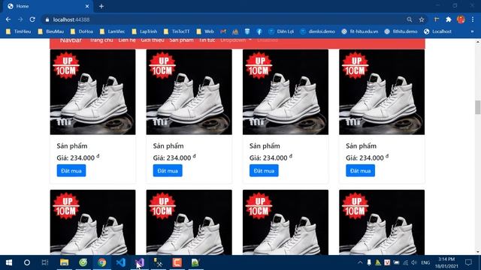Open the Web bookmark folder
Image resolution: width=481 pixels, height=270 pixels.
205,31
